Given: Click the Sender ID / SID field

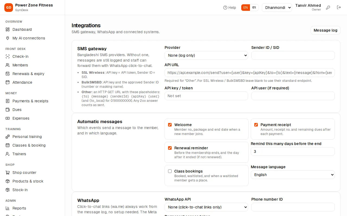Looking at the screenshot, I should (x=293, y=55).
